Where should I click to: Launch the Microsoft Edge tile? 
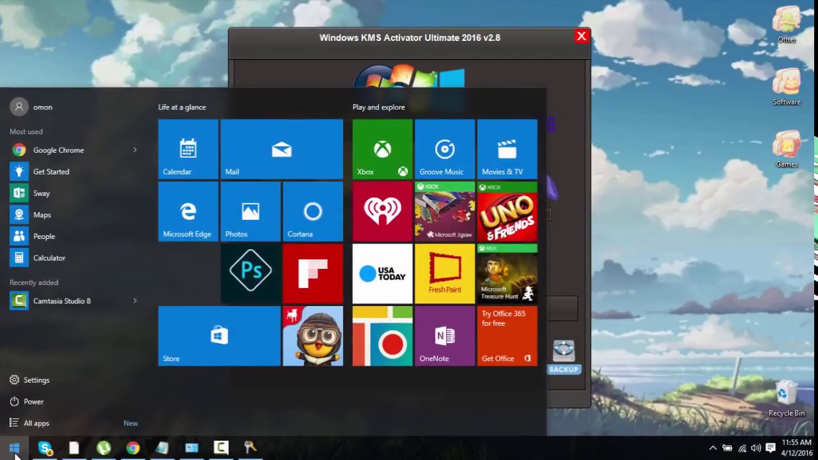(188, 211)
